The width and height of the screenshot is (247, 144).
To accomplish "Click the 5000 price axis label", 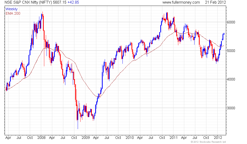I will click(231, 51).
